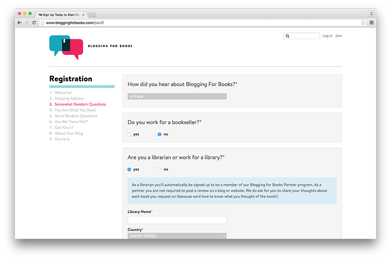Open the Chrome hamburger menu
Screen dimensions: 391x260
(x=371, y=23)
